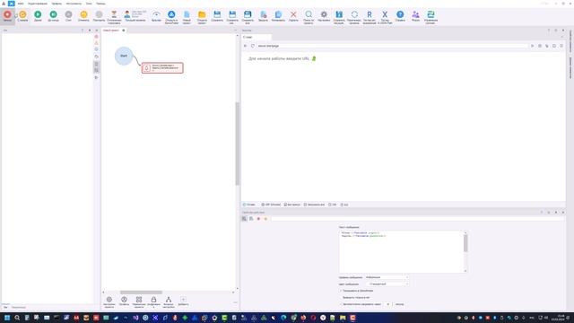This screenshot has height=323, width=574.
Task: Click the grey Stop button
Action: click(68, 16)
